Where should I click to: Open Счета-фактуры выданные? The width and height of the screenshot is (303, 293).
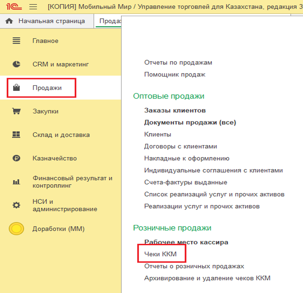click(x=186, y=182)
